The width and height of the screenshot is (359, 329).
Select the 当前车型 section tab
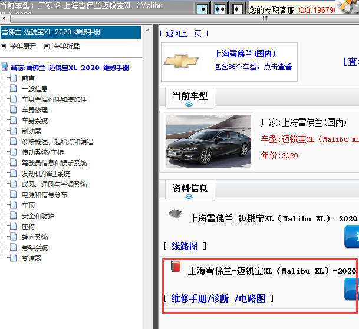click(x=190, y=97)
